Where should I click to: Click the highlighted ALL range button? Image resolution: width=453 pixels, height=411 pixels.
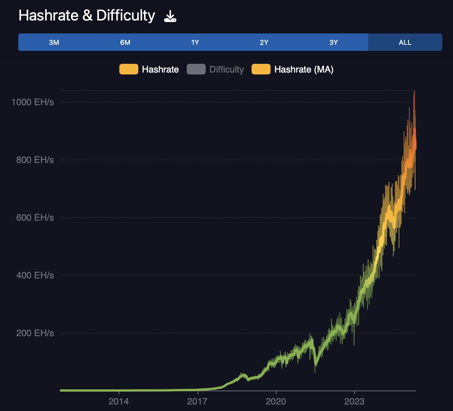click(x=404, y=43)
